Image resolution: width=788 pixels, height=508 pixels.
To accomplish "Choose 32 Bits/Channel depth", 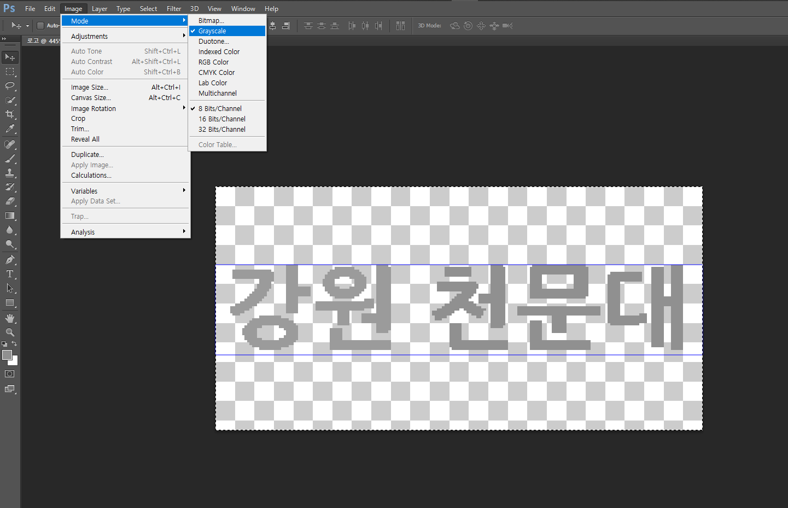I will point(227,129).
